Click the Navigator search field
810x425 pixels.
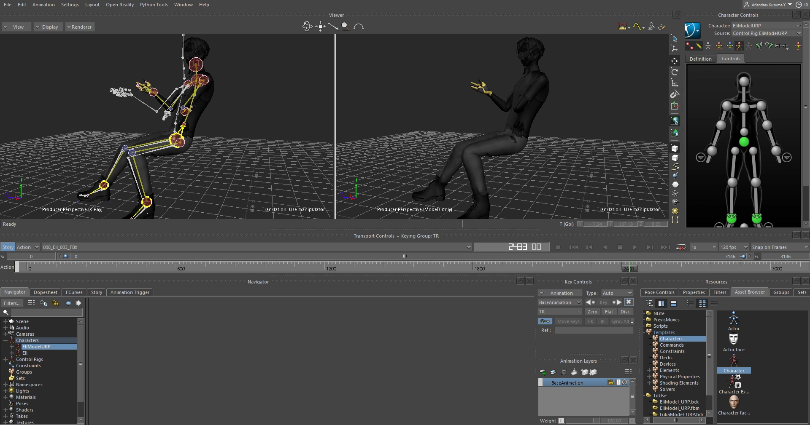(x=46, y=313)
